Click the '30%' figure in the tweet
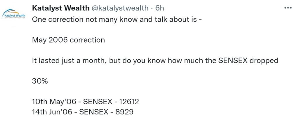The image size is (299, 117). pos(40,81)
